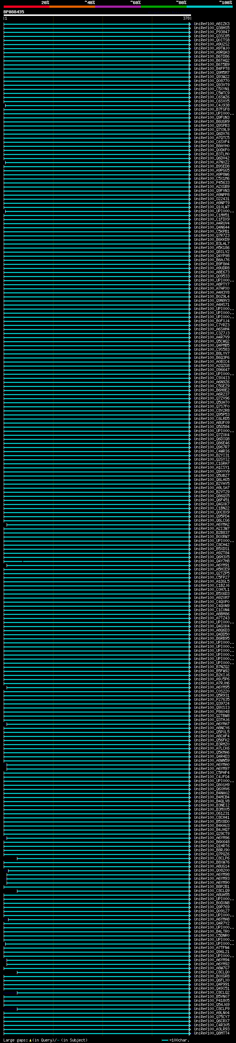The height and width of the screenshot is (1043, 236).
Task: Select the UniRef100_Q9P769 label
Action: [212, 907]
